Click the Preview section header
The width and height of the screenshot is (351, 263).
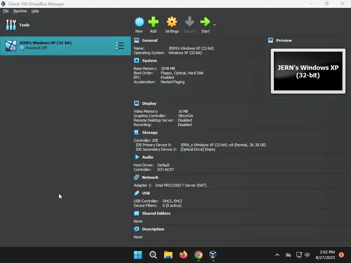(284, 40)
